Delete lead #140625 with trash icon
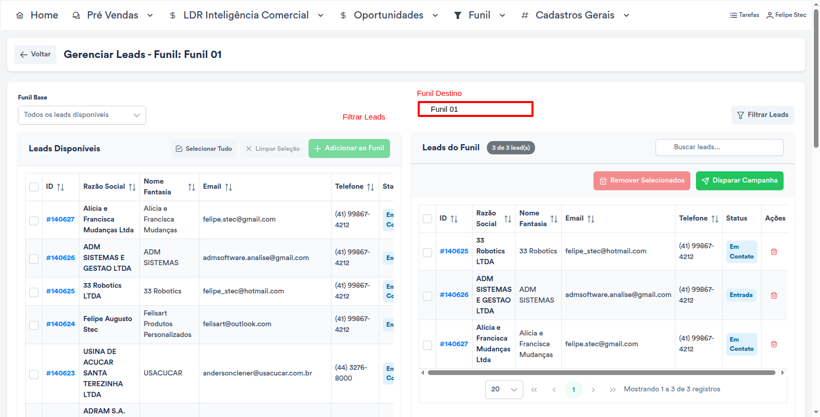The width and height of the screenshot is (820, 417). [x=774, y=252]
